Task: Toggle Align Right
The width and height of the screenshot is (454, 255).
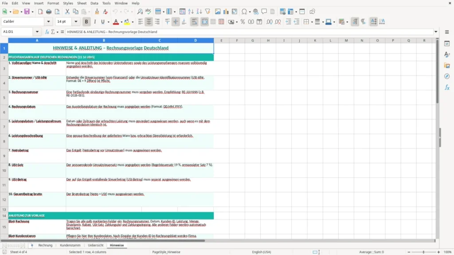Action: [157, 22]
